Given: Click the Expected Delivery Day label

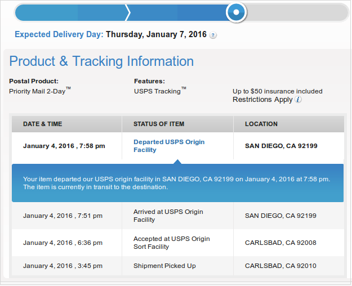Looking at the screenshot, I should 59,34.
